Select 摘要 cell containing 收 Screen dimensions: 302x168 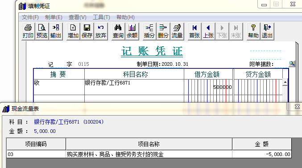pos(59,87)
